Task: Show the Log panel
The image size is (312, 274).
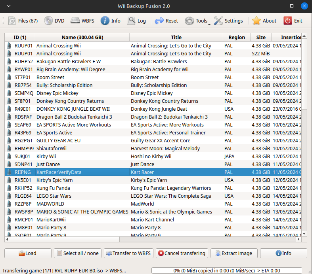Action: pos(137,21)
